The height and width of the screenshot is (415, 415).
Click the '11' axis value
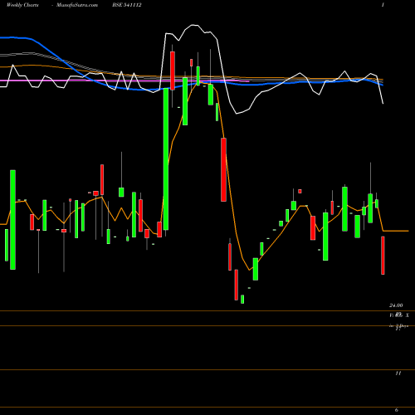click(x=398, y=373)
